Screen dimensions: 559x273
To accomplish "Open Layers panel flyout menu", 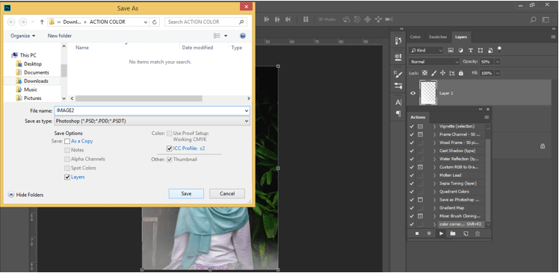I will tap(553, 37).
